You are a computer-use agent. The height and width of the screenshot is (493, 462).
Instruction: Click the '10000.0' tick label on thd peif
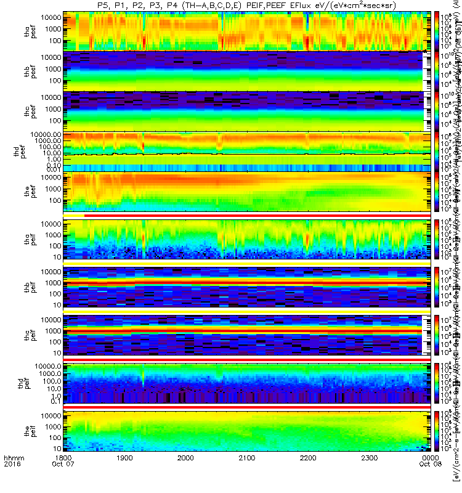(48, 366)
